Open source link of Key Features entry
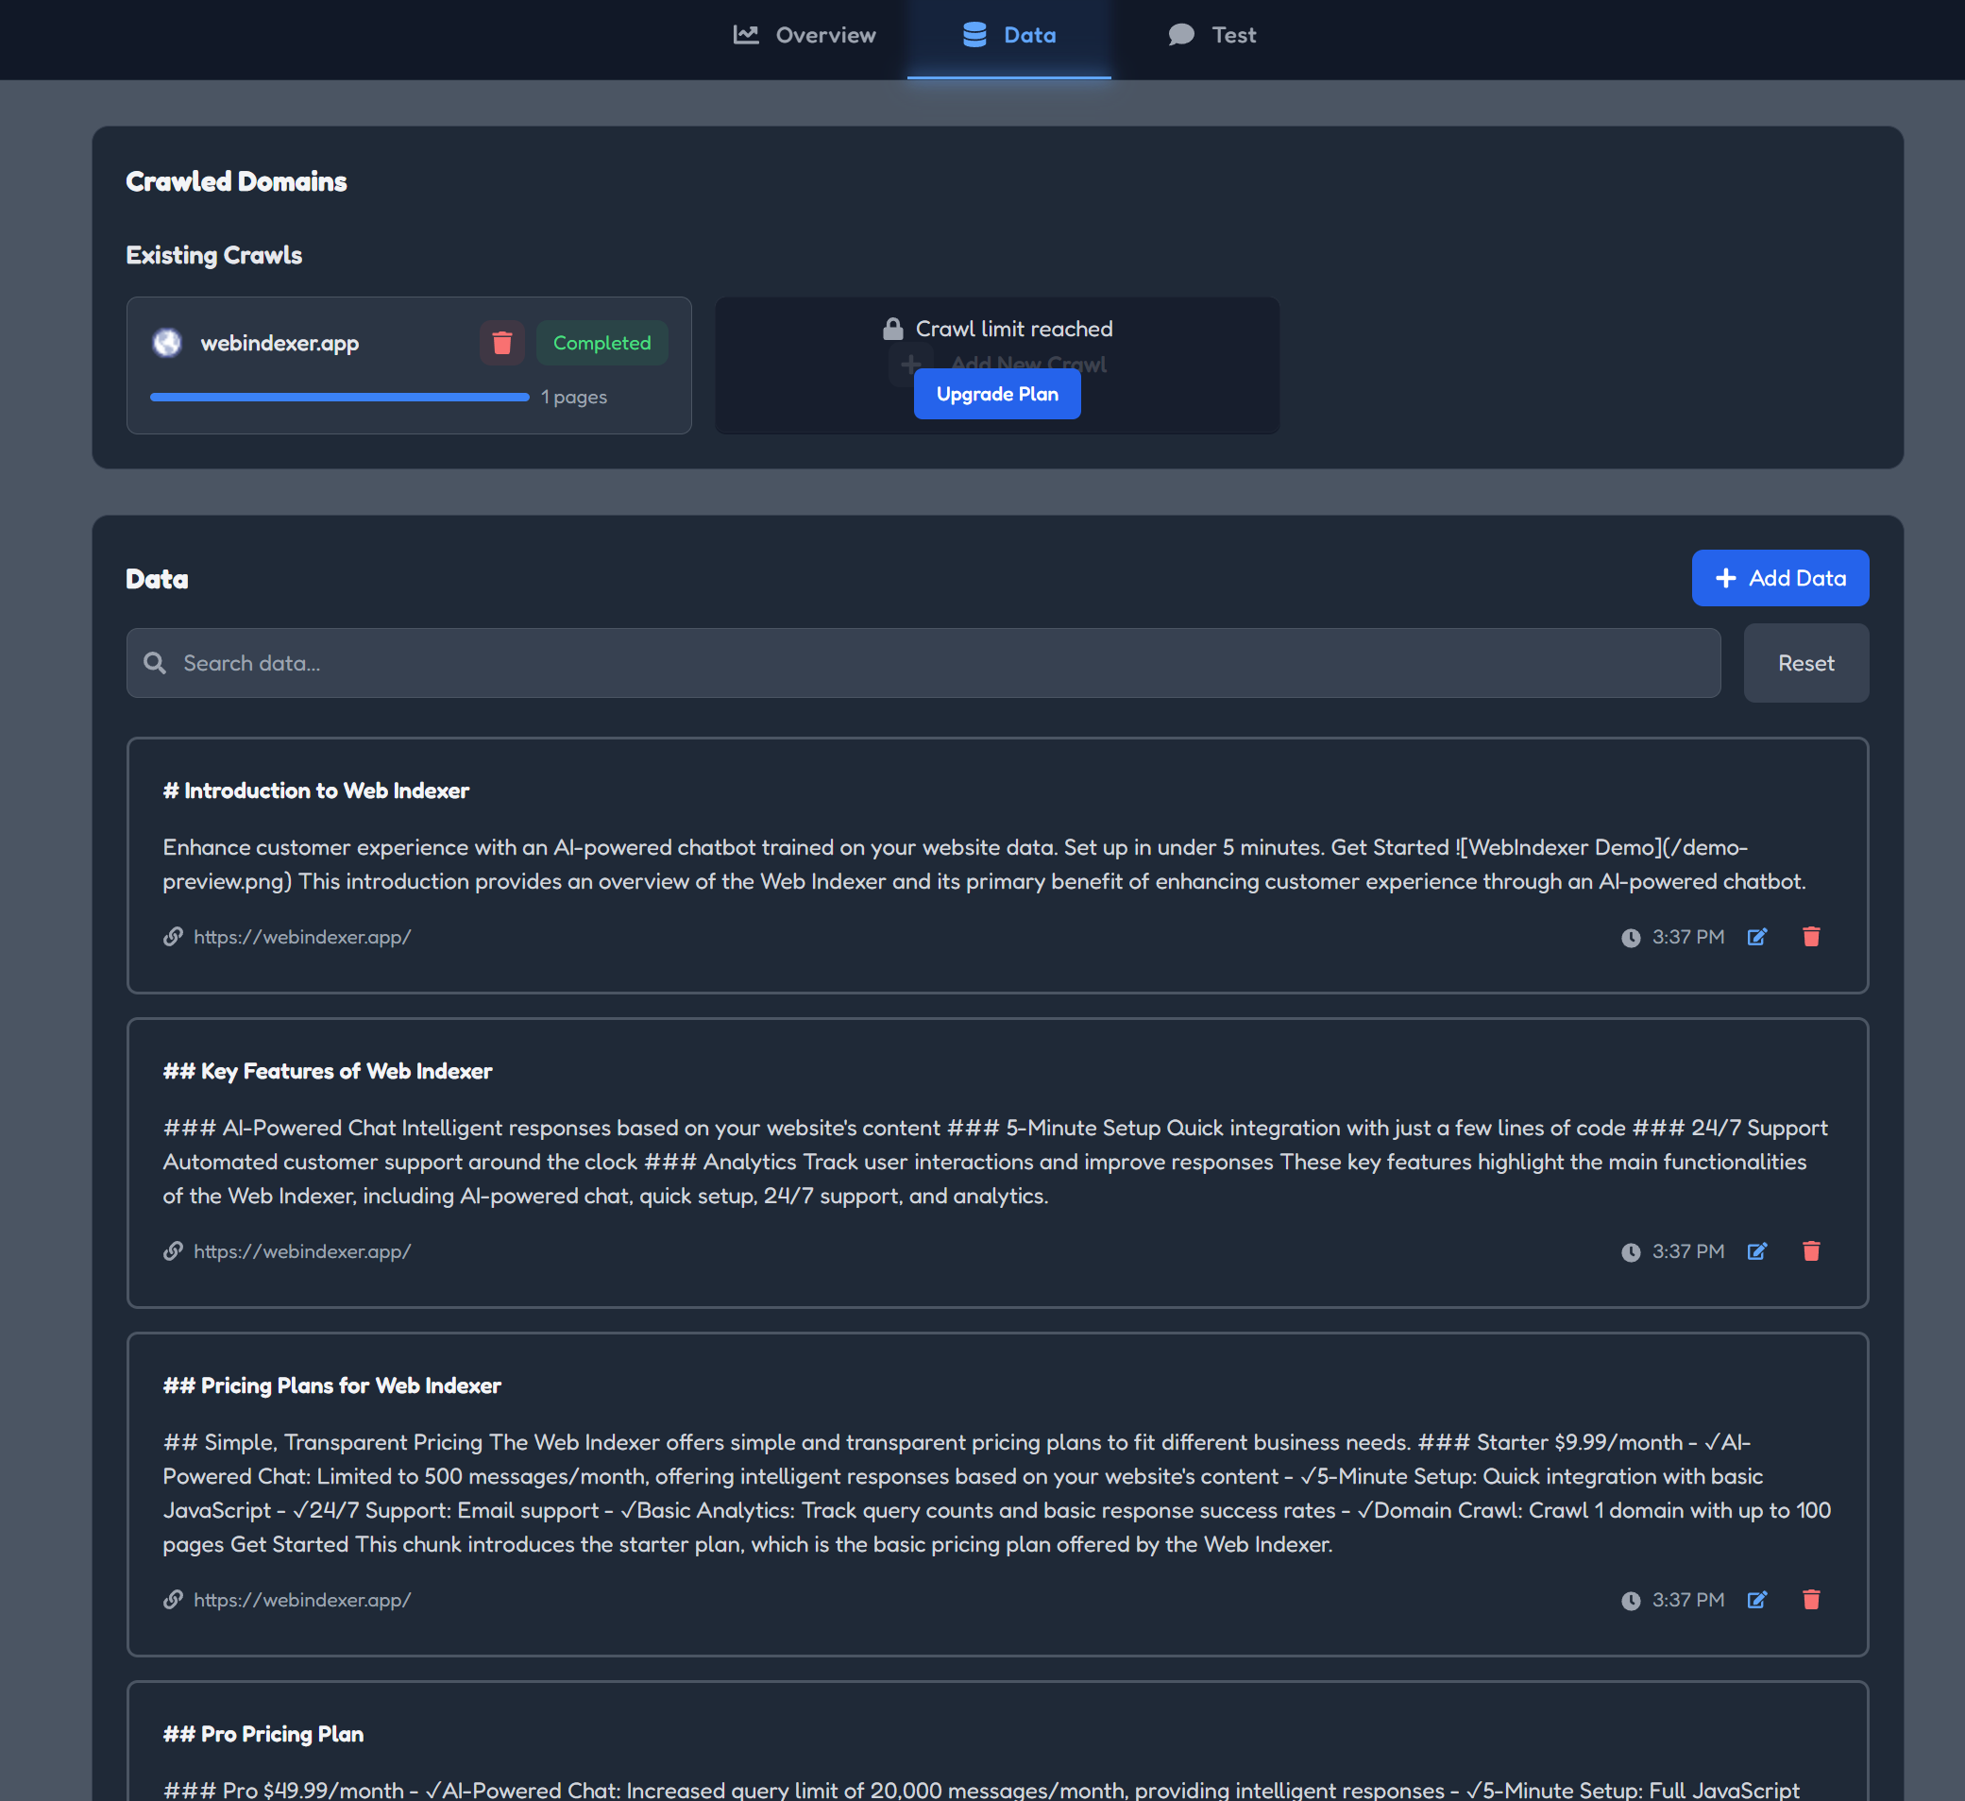This screenshot has width=1965, height=1801. [302, 1252]
